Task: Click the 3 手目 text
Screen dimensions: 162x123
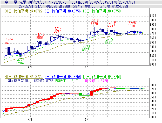Action: (x=77, y=81)
